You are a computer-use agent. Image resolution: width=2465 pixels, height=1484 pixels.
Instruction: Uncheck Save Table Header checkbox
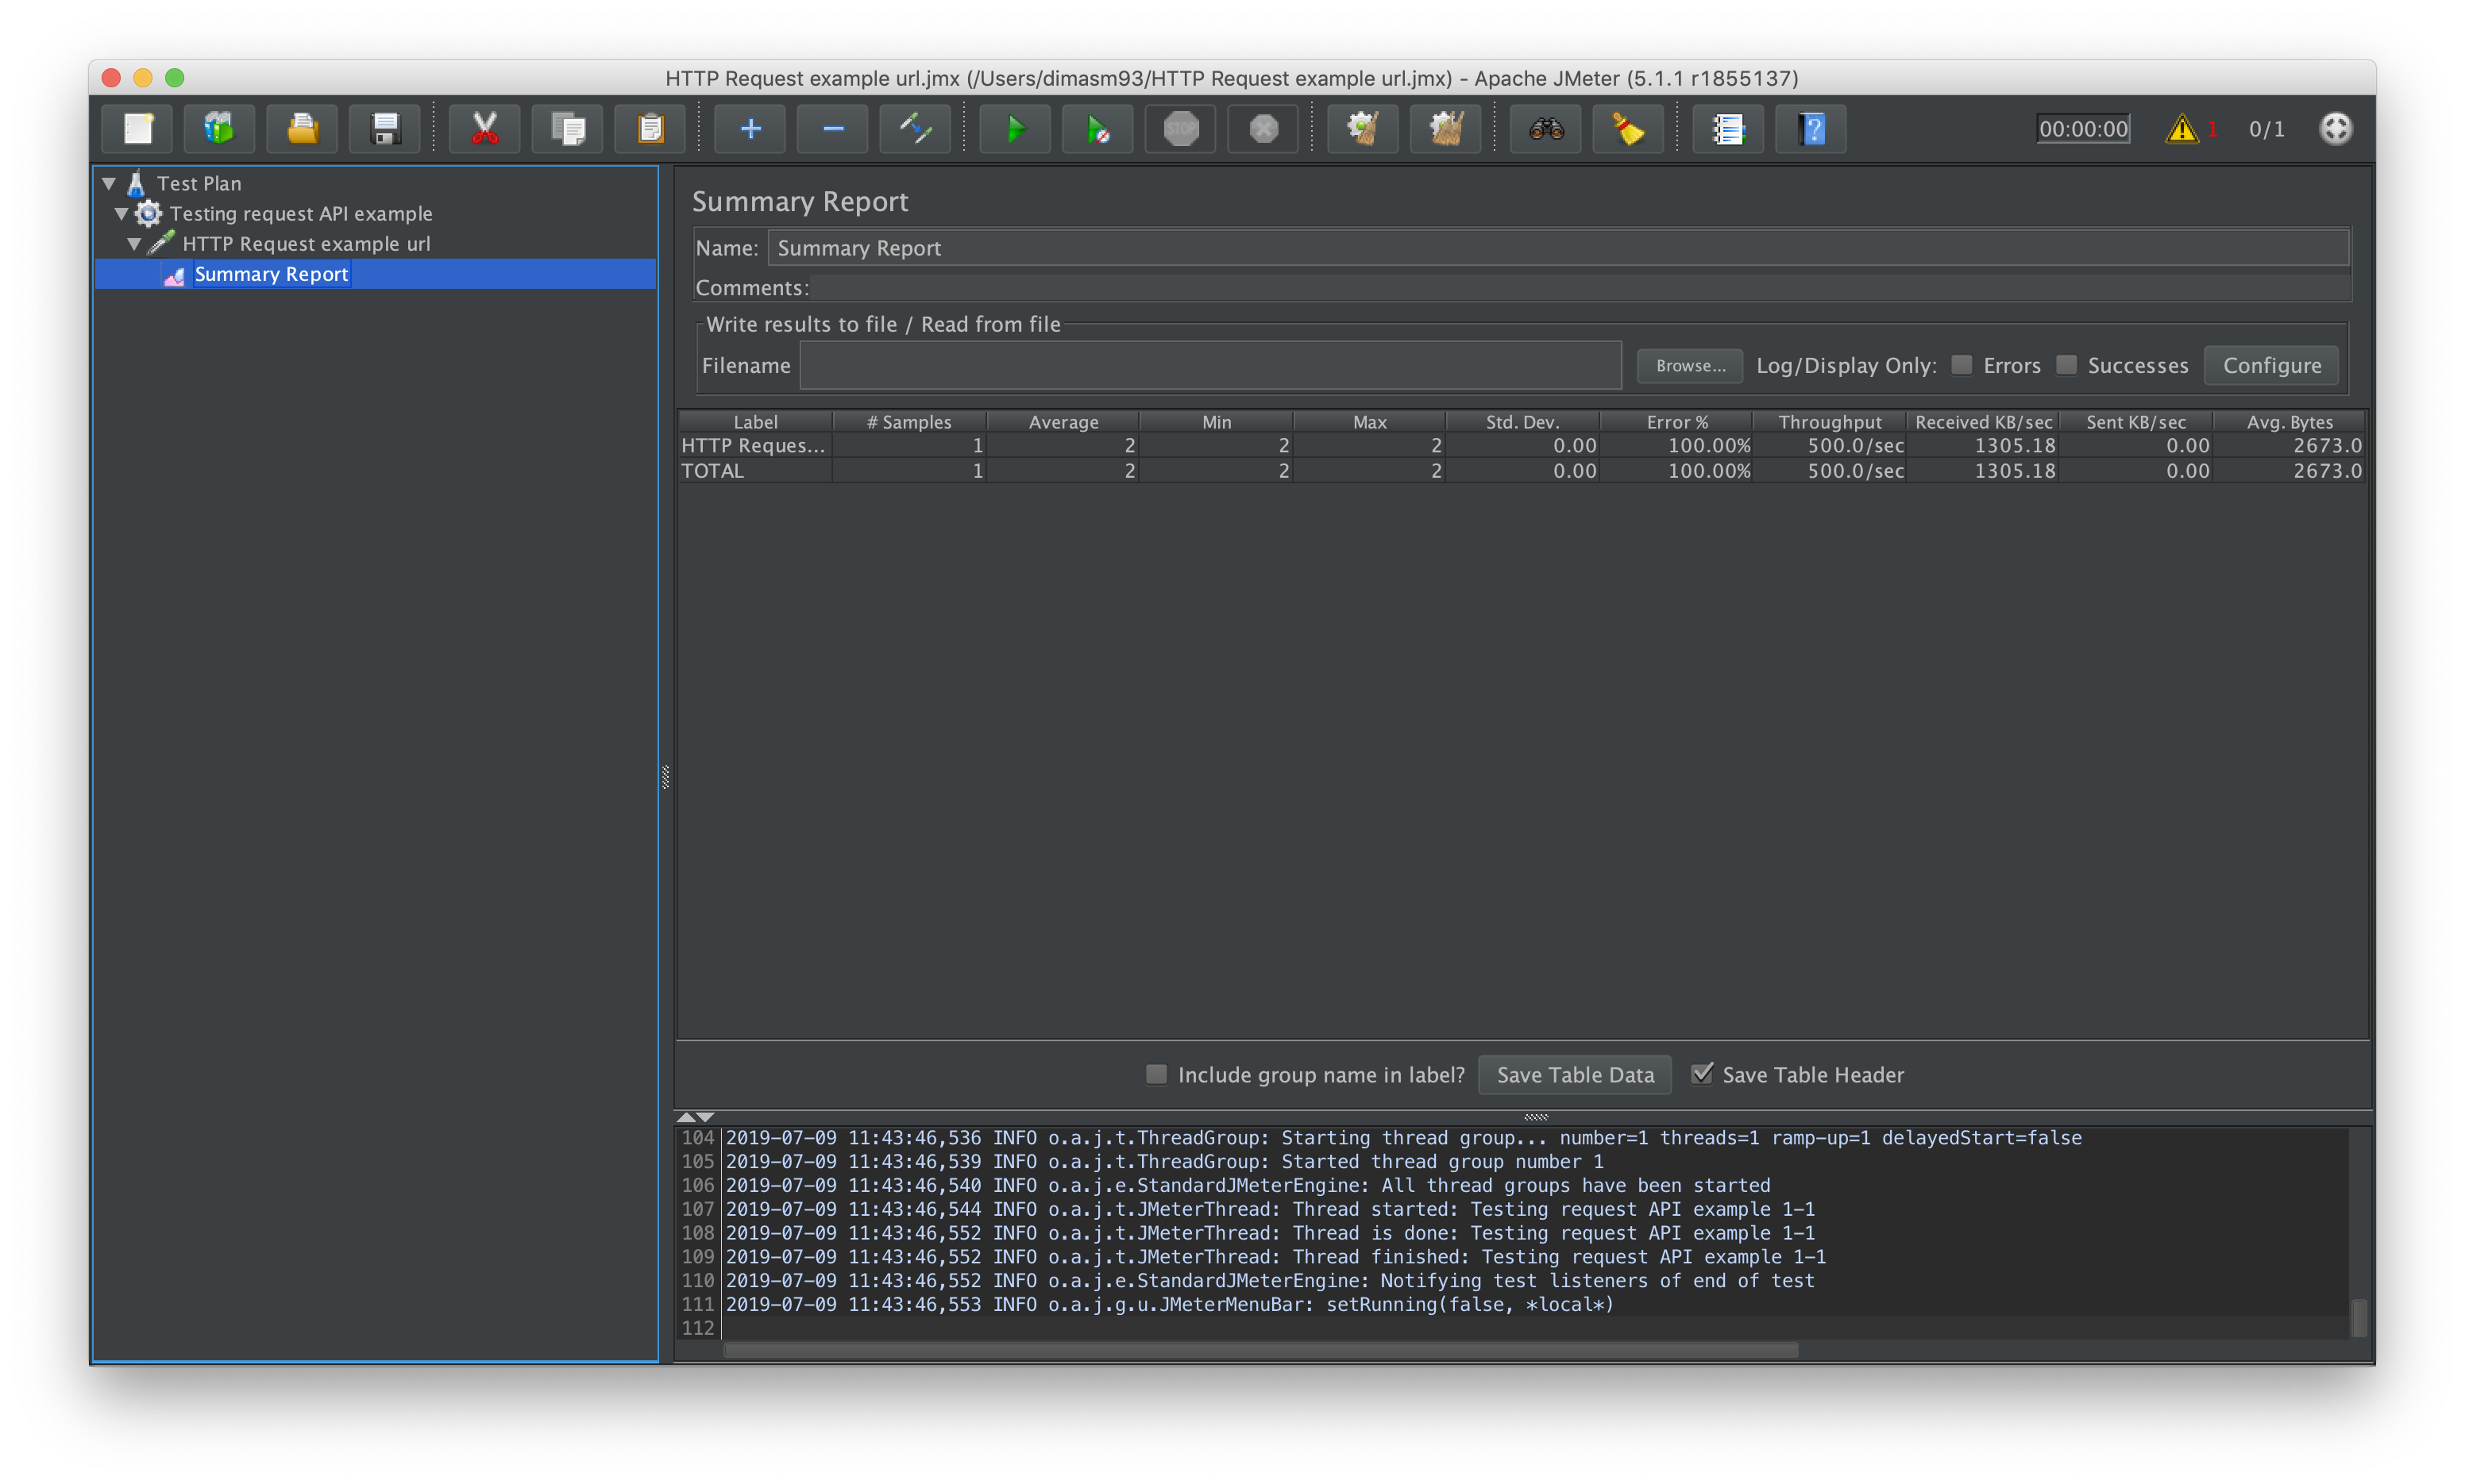point(1702,1074)
